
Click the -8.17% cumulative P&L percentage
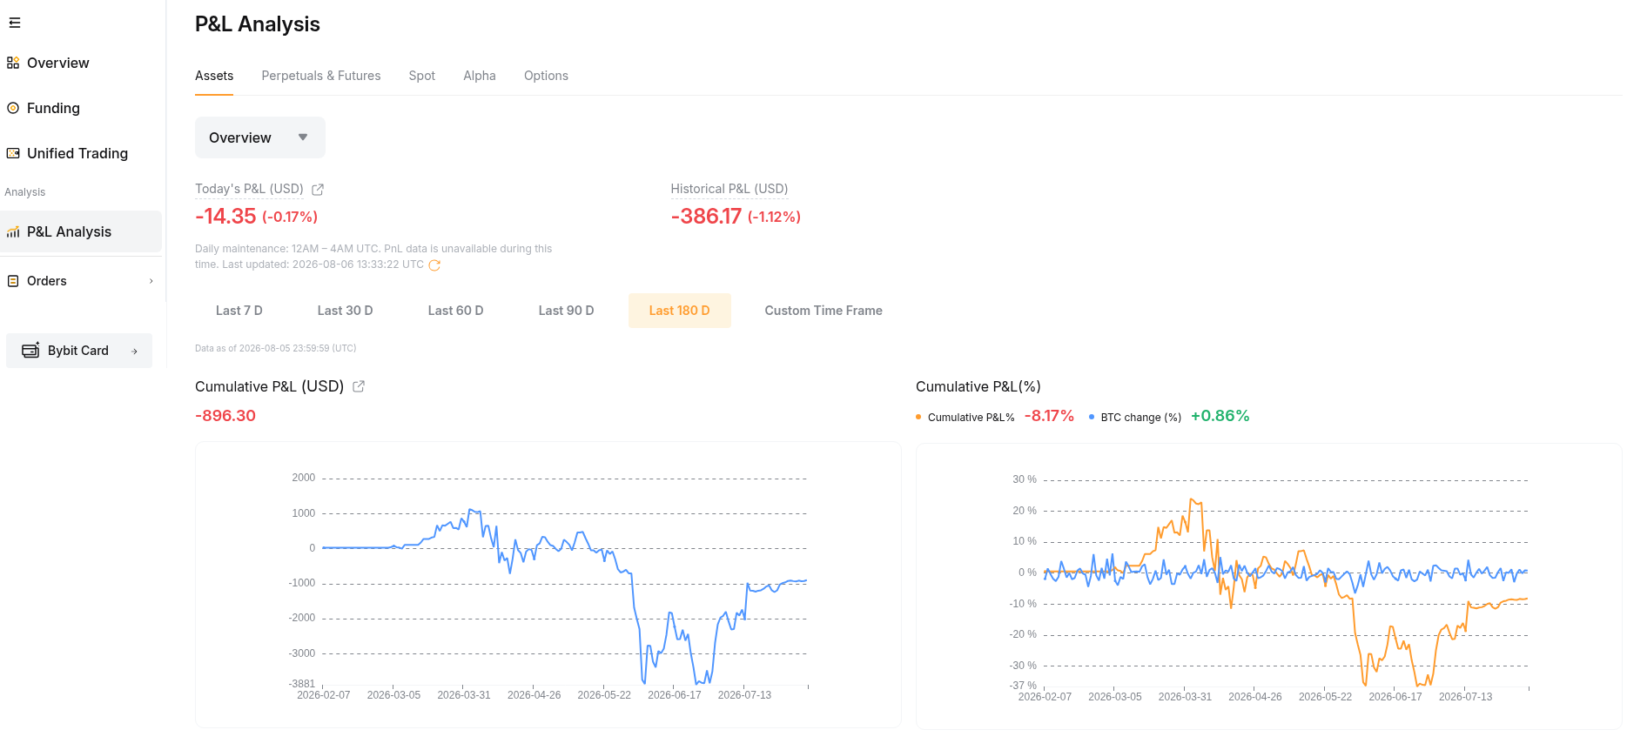point(1049,416)
